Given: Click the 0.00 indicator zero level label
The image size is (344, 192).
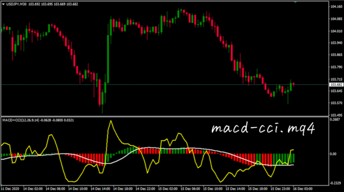Looking at the screenshot, I should pyautogui.click(x=333, y=154).
